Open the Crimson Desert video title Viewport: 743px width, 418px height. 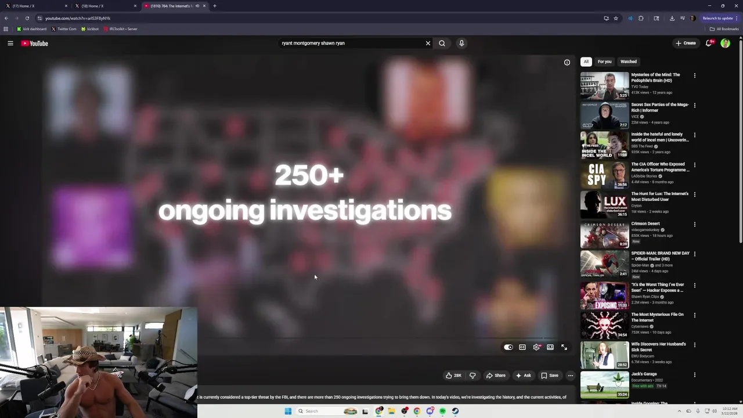(645, 224)
